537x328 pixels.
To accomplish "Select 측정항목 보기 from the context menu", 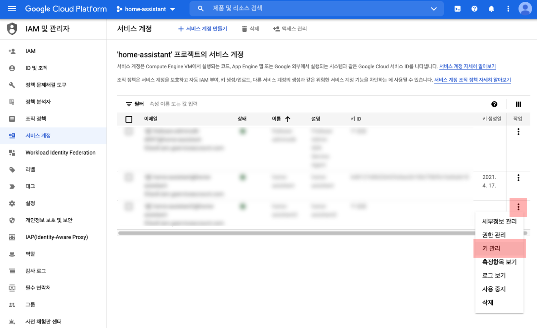I will click(x=499, y=262).
